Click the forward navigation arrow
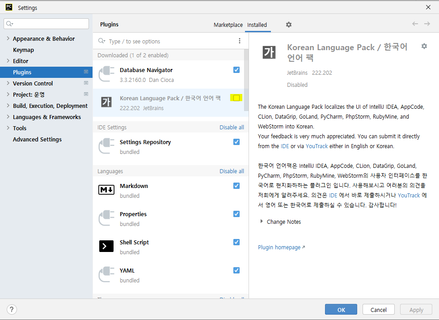 (427, 24)
